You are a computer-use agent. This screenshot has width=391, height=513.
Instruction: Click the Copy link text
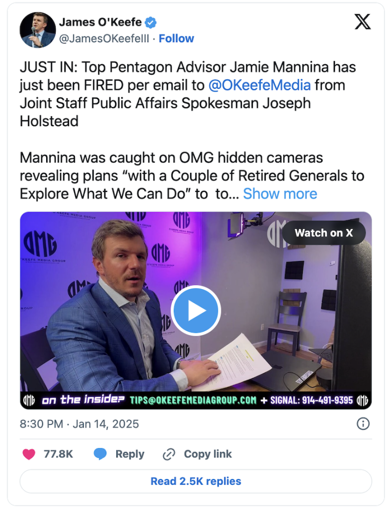(x=208, y=454)
